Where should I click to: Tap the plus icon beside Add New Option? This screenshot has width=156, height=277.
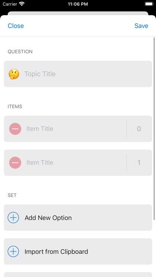[x=13, y=218]
